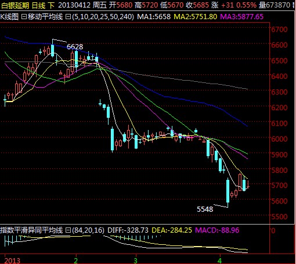The width and height of the screenshot is (296, 264).
Task: Click the 5548 low price annotation
Action: point(205,209)
